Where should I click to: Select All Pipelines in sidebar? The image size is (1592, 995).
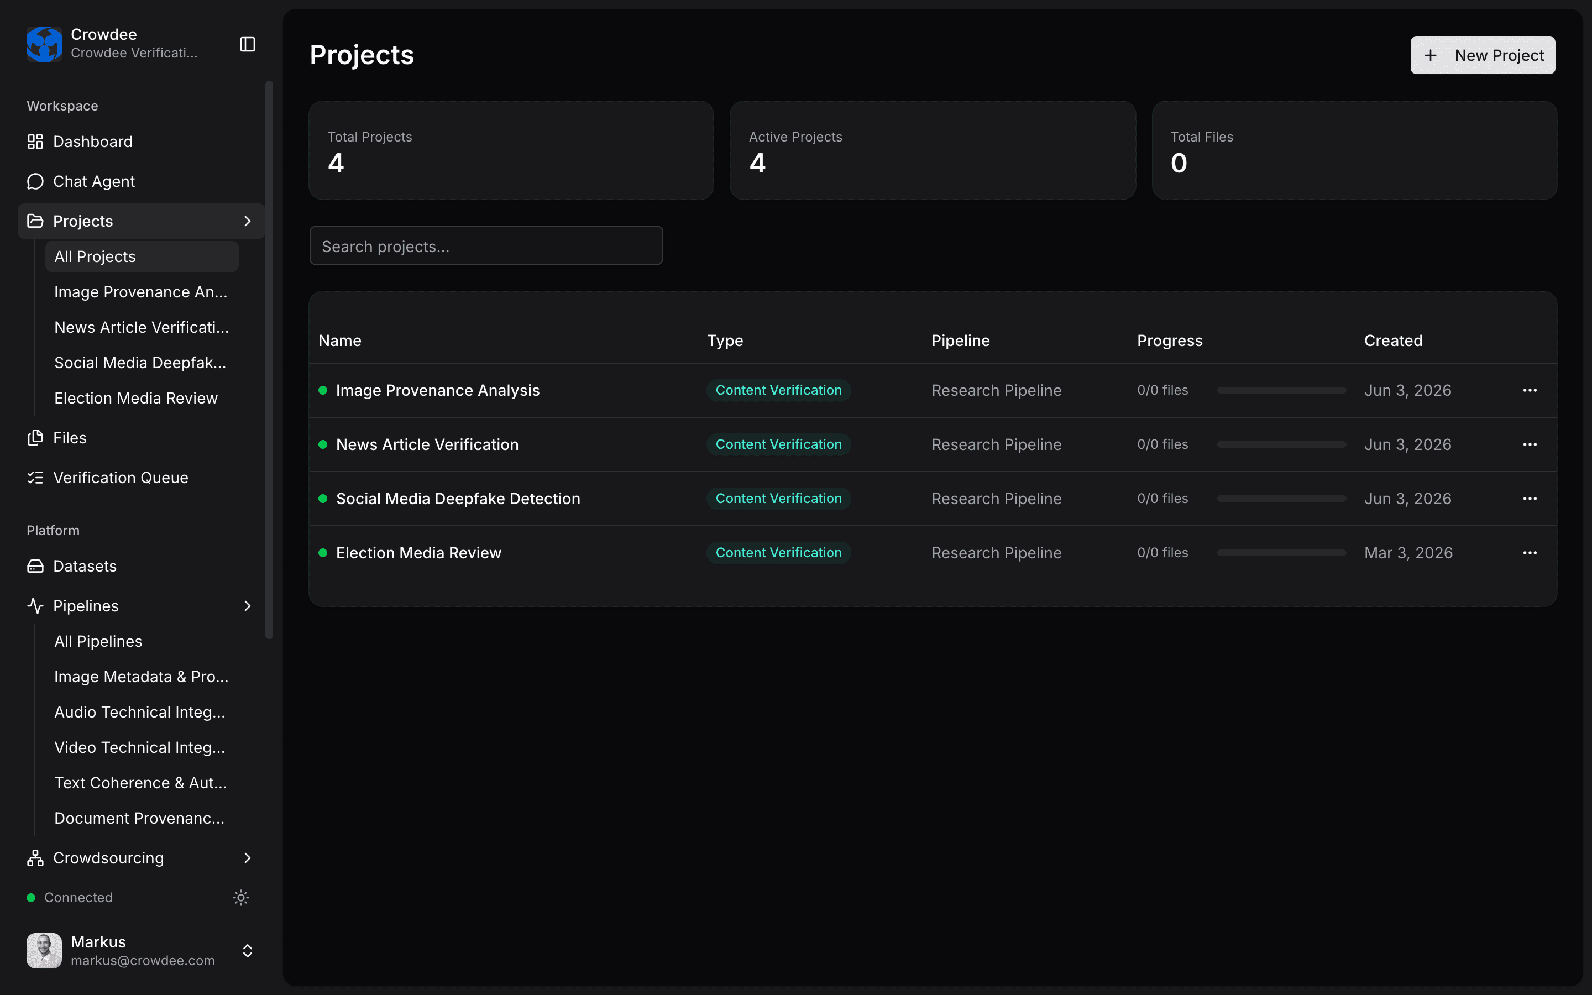pos(142,641)
